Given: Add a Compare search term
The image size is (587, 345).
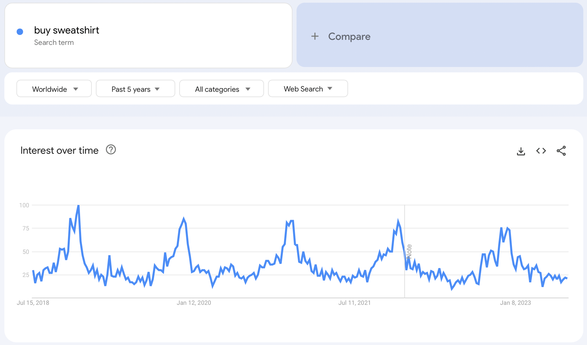Looking at the screenshot, I should [349, 36].
